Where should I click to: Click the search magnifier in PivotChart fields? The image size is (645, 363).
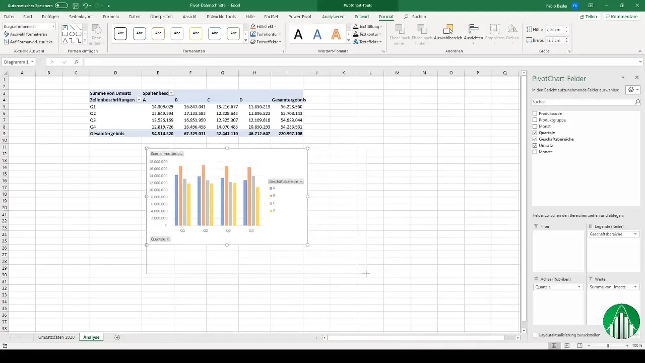(637, 102)
